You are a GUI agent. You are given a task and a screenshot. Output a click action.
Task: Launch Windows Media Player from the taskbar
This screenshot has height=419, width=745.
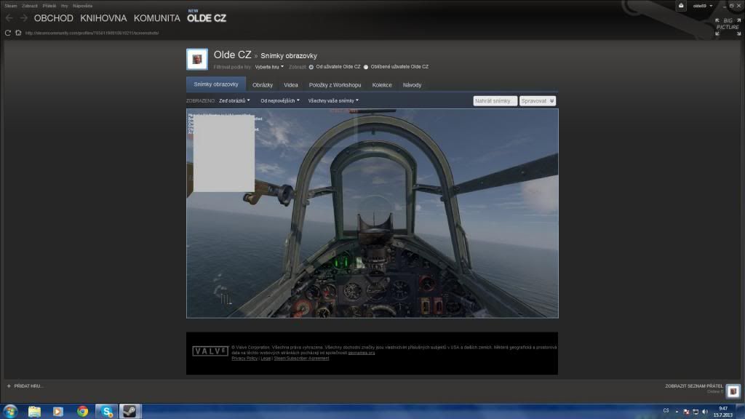[x=58, y=412]
